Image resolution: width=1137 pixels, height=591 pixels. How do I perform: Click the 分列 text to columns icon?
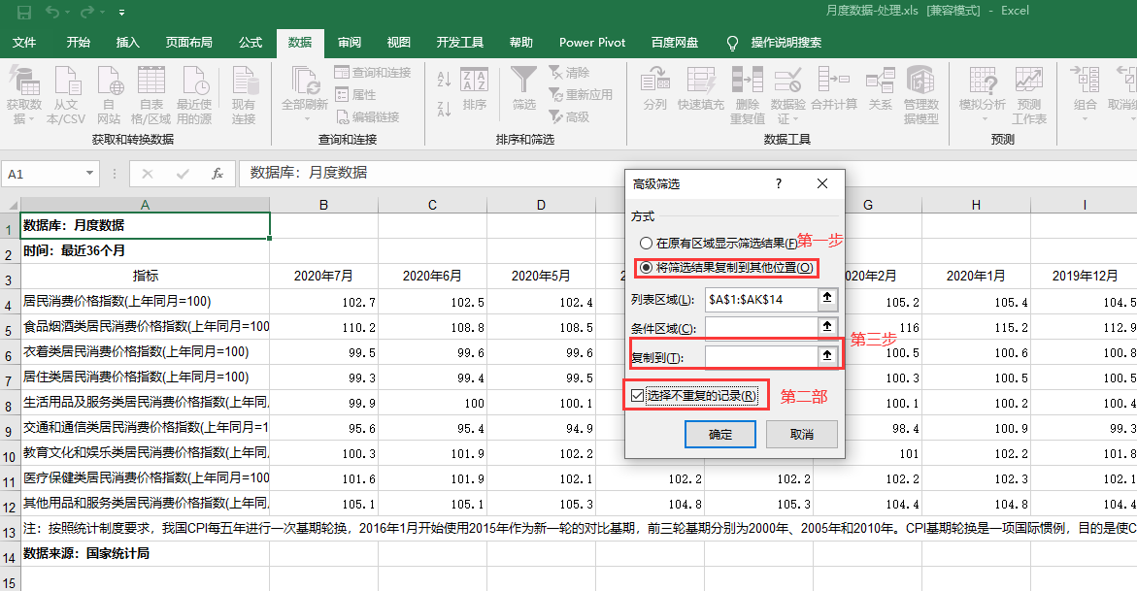(654, 88)
